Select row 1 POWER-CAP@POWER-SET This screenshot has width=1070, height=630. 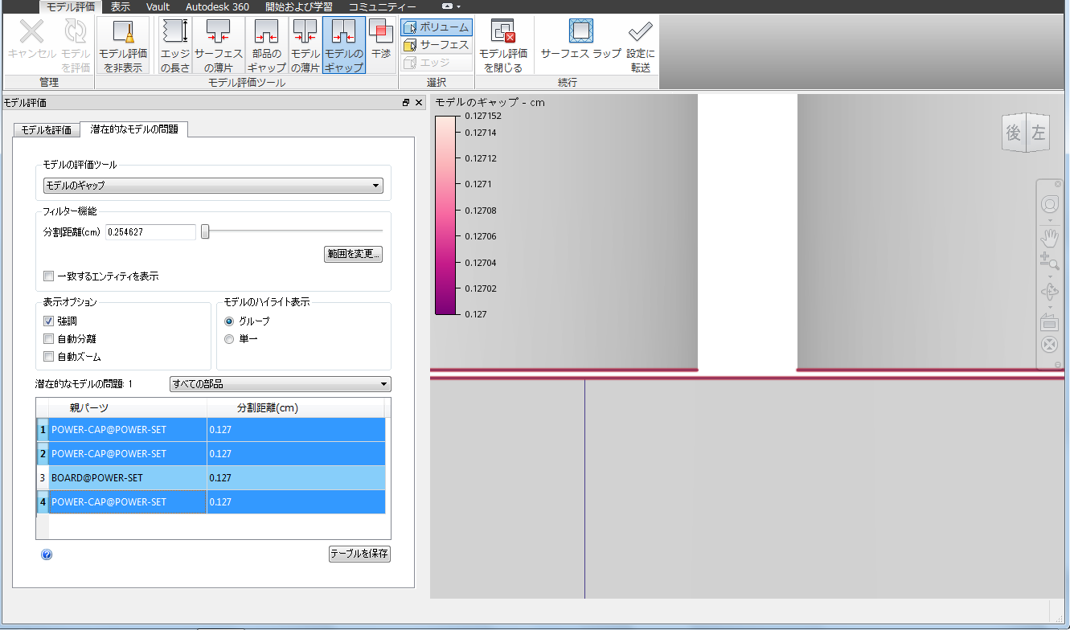point(211,430)
